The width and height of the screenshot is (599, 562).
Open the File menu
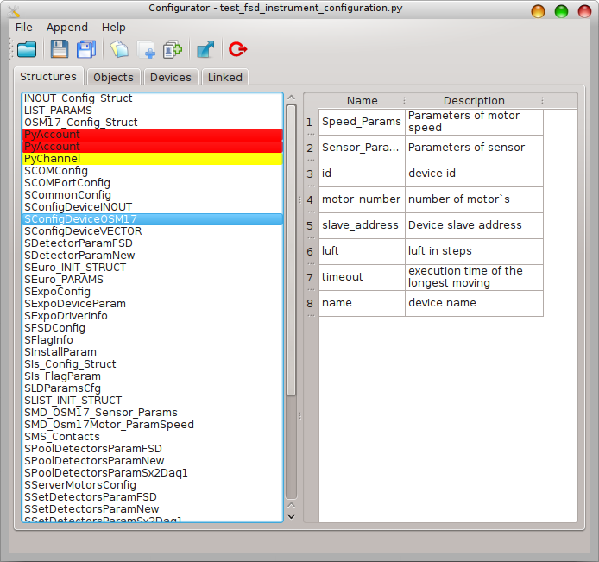click(x=24, y=28)
